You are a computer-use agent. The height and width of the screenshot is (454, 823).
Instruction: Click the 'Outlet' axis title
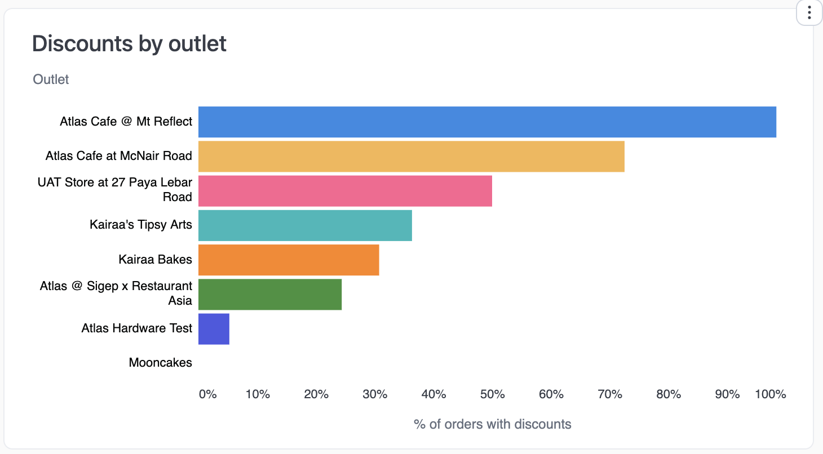tap(50, 79)
